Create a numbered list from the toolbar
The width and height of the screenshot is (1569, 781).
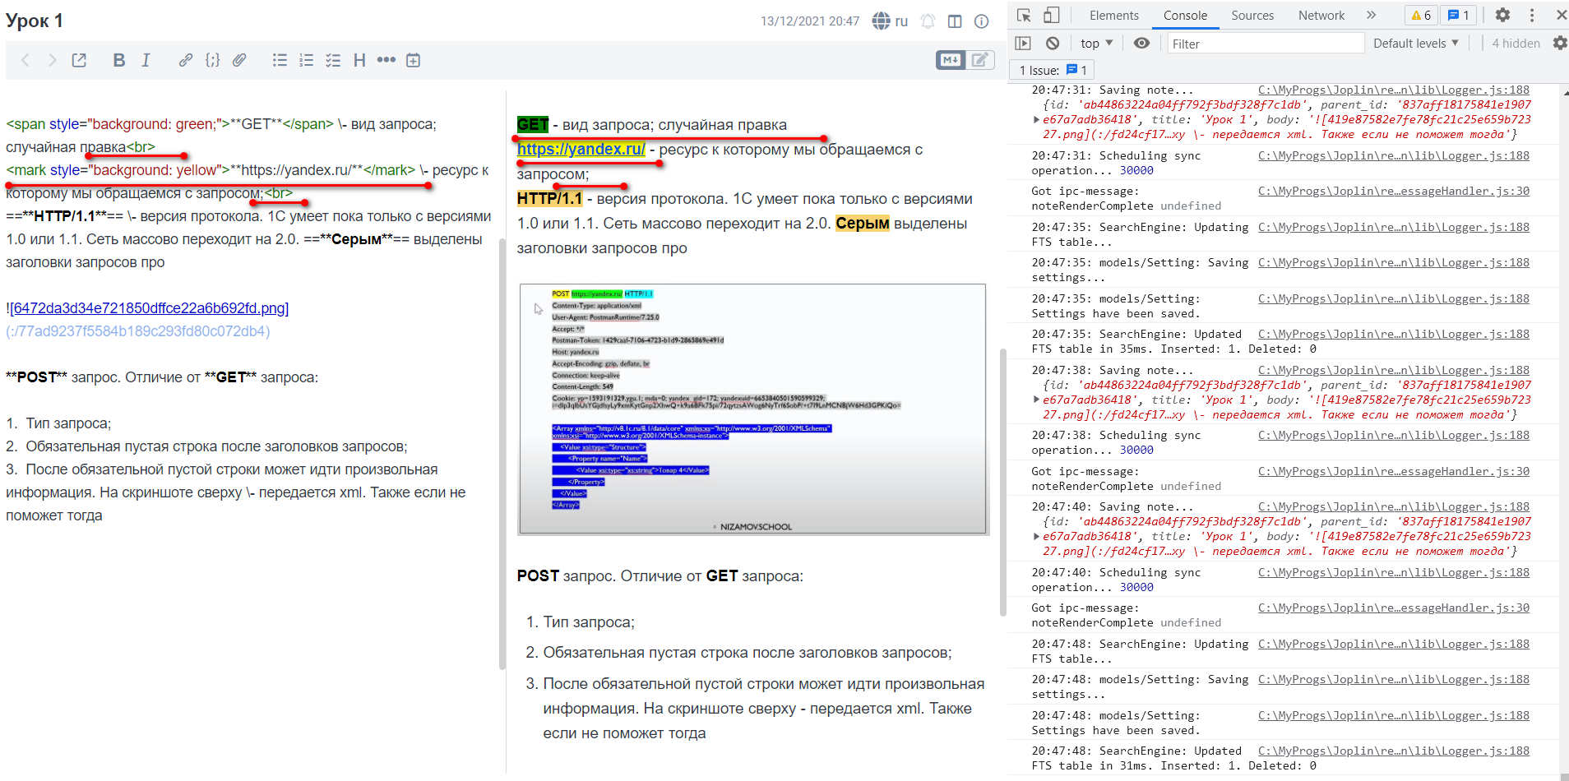coord(306,59)
